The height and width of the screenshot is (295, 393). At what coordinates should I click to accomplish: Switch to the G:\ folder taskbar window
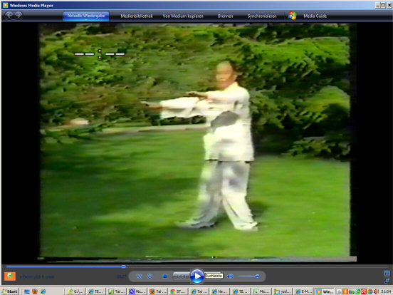[75, 291]
